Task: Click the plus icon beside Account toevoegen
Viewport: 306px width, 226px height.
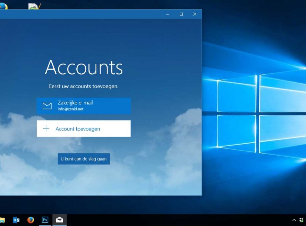Action: (x=46, y=128)
